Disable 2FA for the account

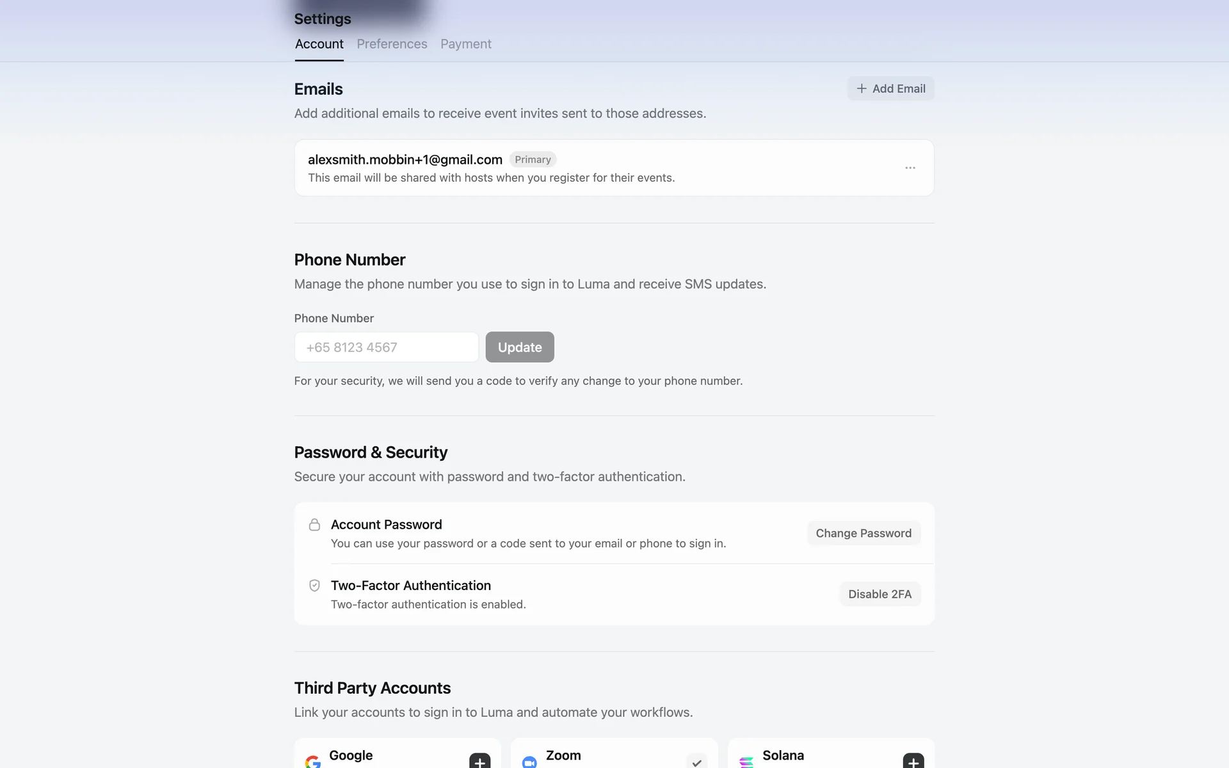(x=880, y=594)
